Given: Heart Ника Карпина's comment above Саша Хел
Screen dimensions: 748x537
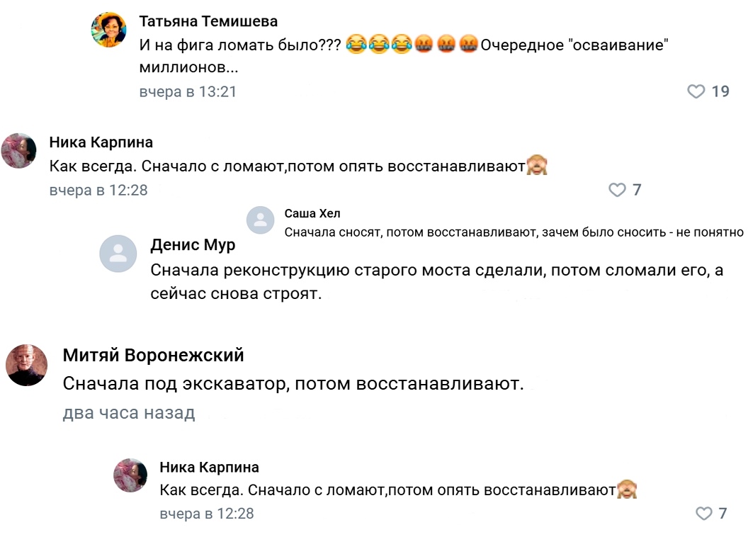Looking at the screenshot, I should 618,190.
